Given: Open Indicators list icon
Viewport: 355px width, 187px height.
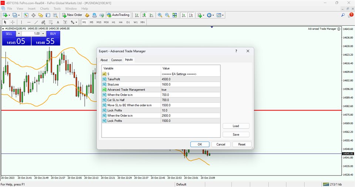Looking at the screenshot, I should 199,15.
